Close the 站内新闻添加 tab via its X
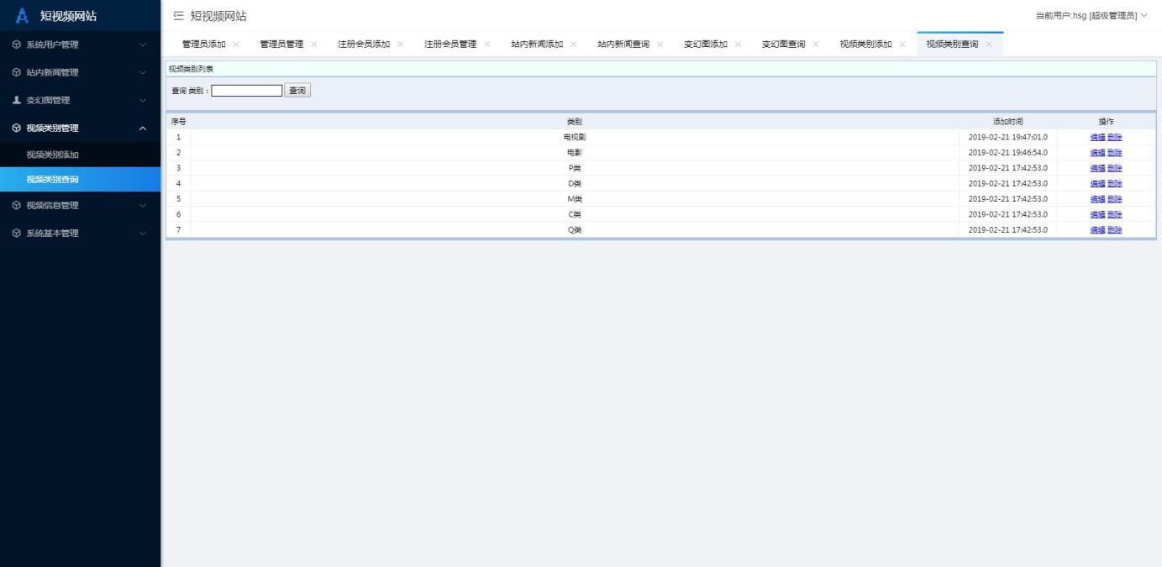Viewport: 1162px width, 567px height. (574, 45)
